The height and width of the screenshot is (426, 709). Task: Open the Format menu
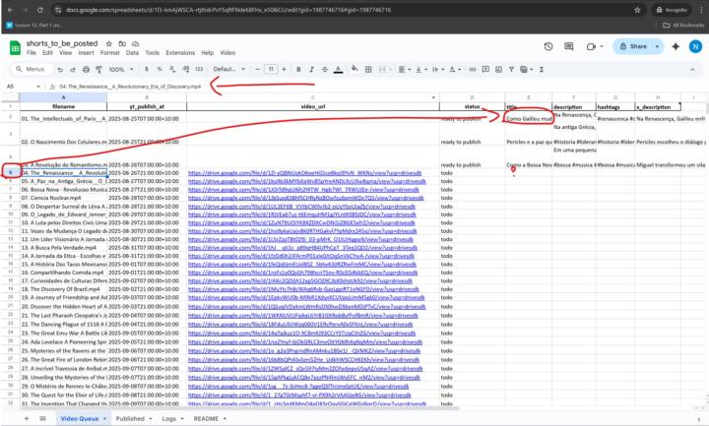[110, 53]
